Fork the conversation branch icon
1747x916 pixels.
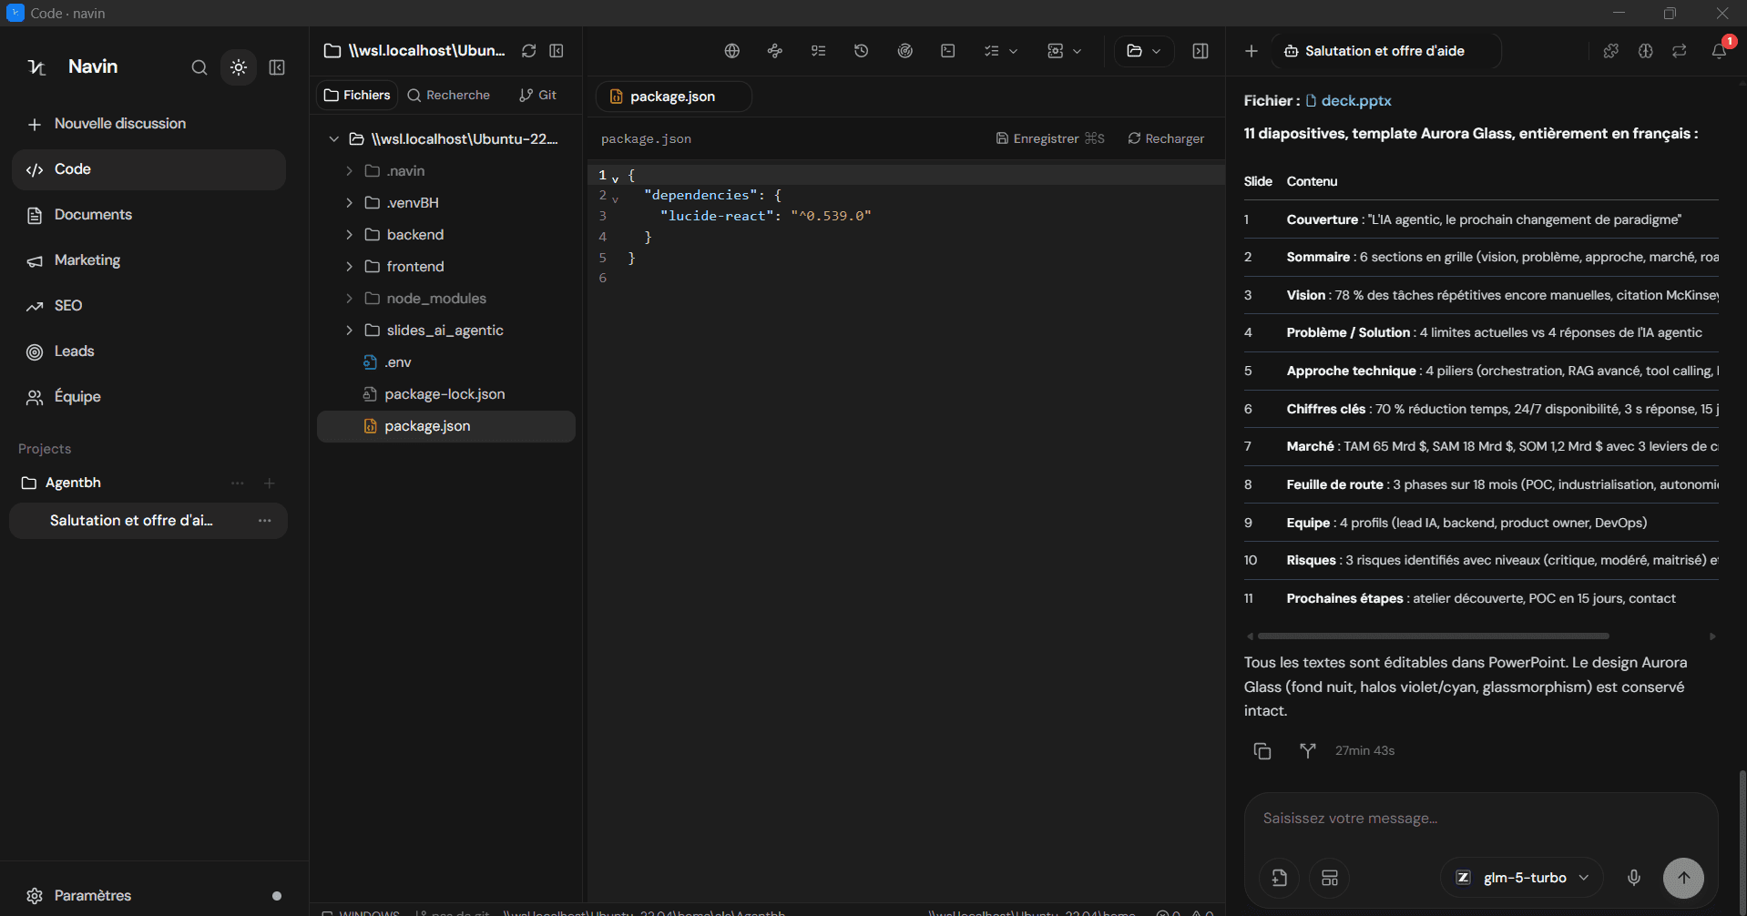click(x=1308, y=751)
